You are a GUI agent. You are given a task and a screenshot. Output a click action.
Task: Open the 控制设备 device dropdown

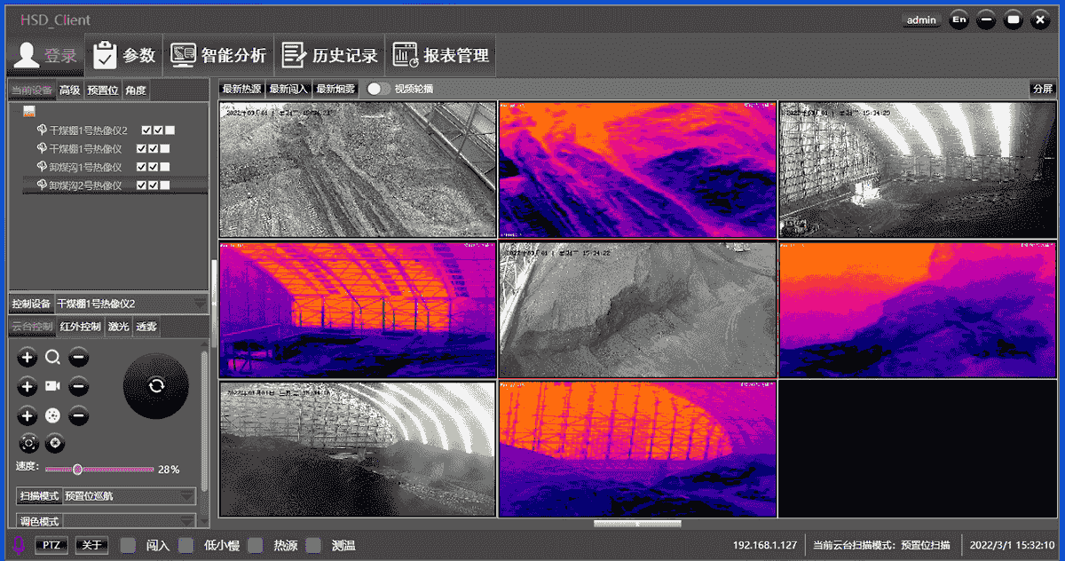coord(199,304)
